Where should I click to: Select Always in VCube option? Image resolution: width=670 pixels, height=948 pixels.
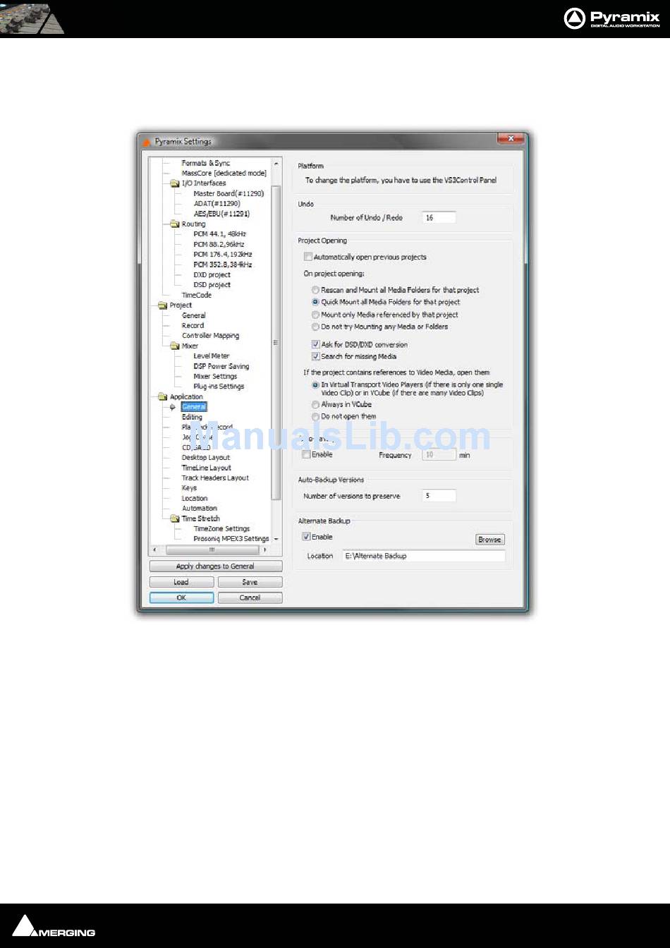pos(316,404)
